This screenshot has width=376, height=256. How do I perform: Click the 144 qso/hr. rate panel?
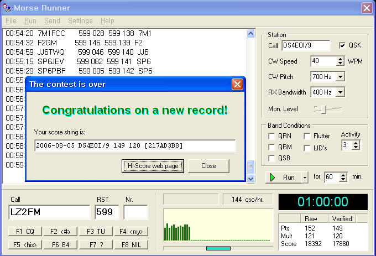click(248, 200)
